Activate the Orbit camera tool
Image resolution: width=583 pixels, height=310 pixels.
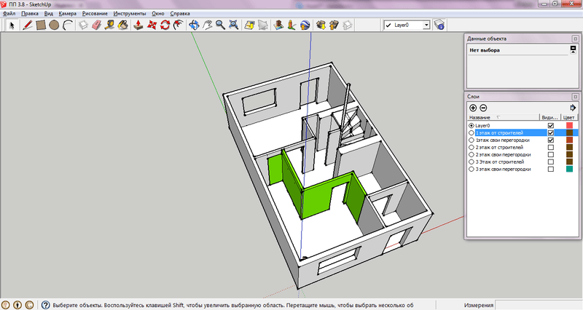[194, 25]
